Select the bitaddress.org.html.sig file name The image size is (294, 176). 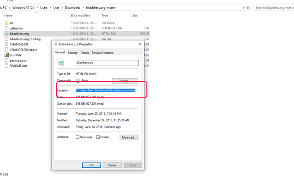pyautogui.click(x=25, y=39)
